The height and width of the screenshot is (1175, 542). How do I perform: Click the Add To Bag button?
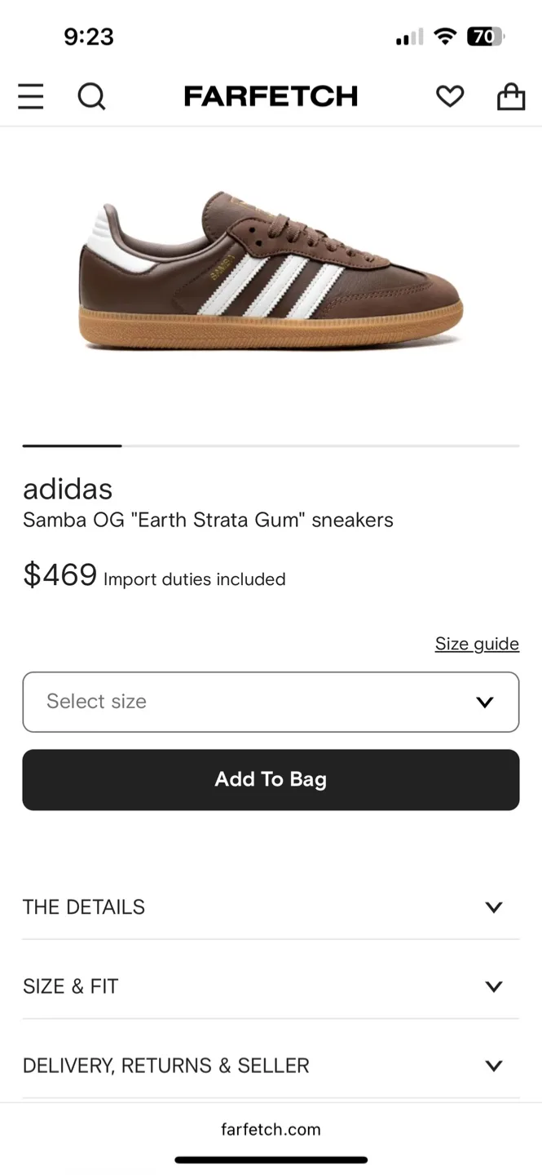[x=271, y=779]
